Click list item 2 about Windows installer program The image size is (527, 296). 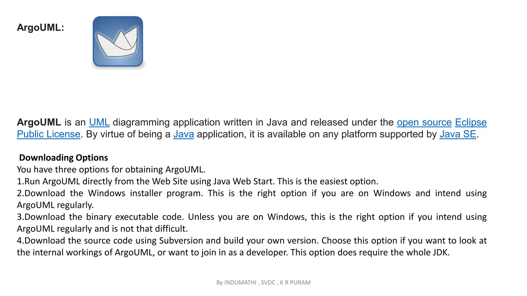252,193
